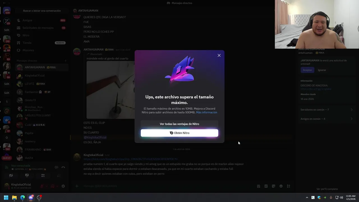Image resolution: width=359 pixels, height=202 pixels.
Task: Open the emoji picker
Action: coord(281,186)
